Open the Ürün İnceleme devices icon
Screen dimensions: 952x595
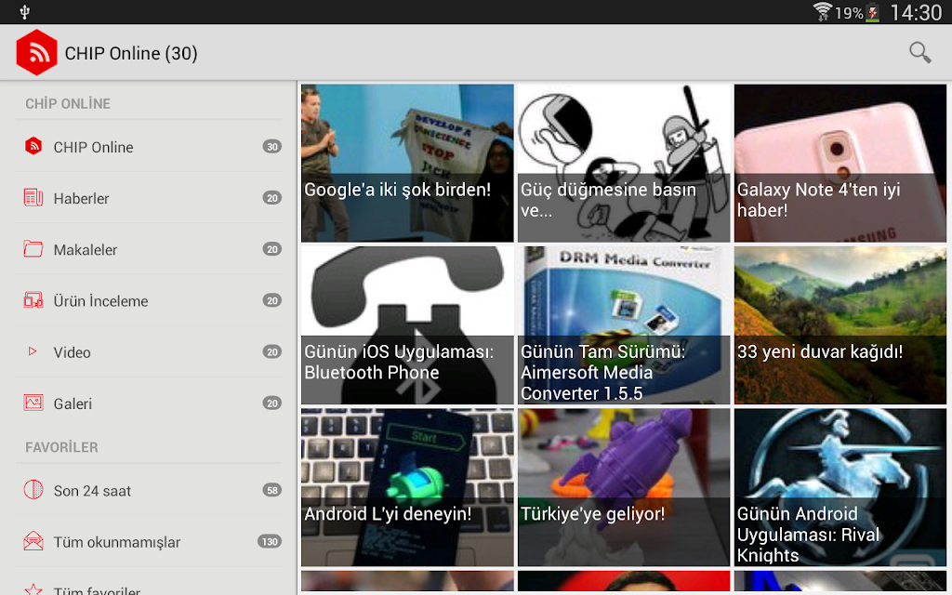click(x=33, y=300)
